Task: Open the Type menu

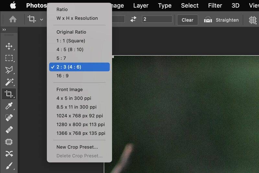Action: (165, 6)
